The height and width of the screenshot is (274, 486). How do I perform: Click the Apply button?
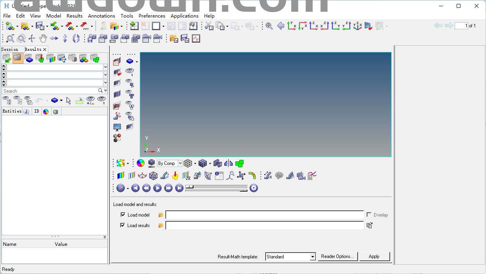(x=374, y=257)
